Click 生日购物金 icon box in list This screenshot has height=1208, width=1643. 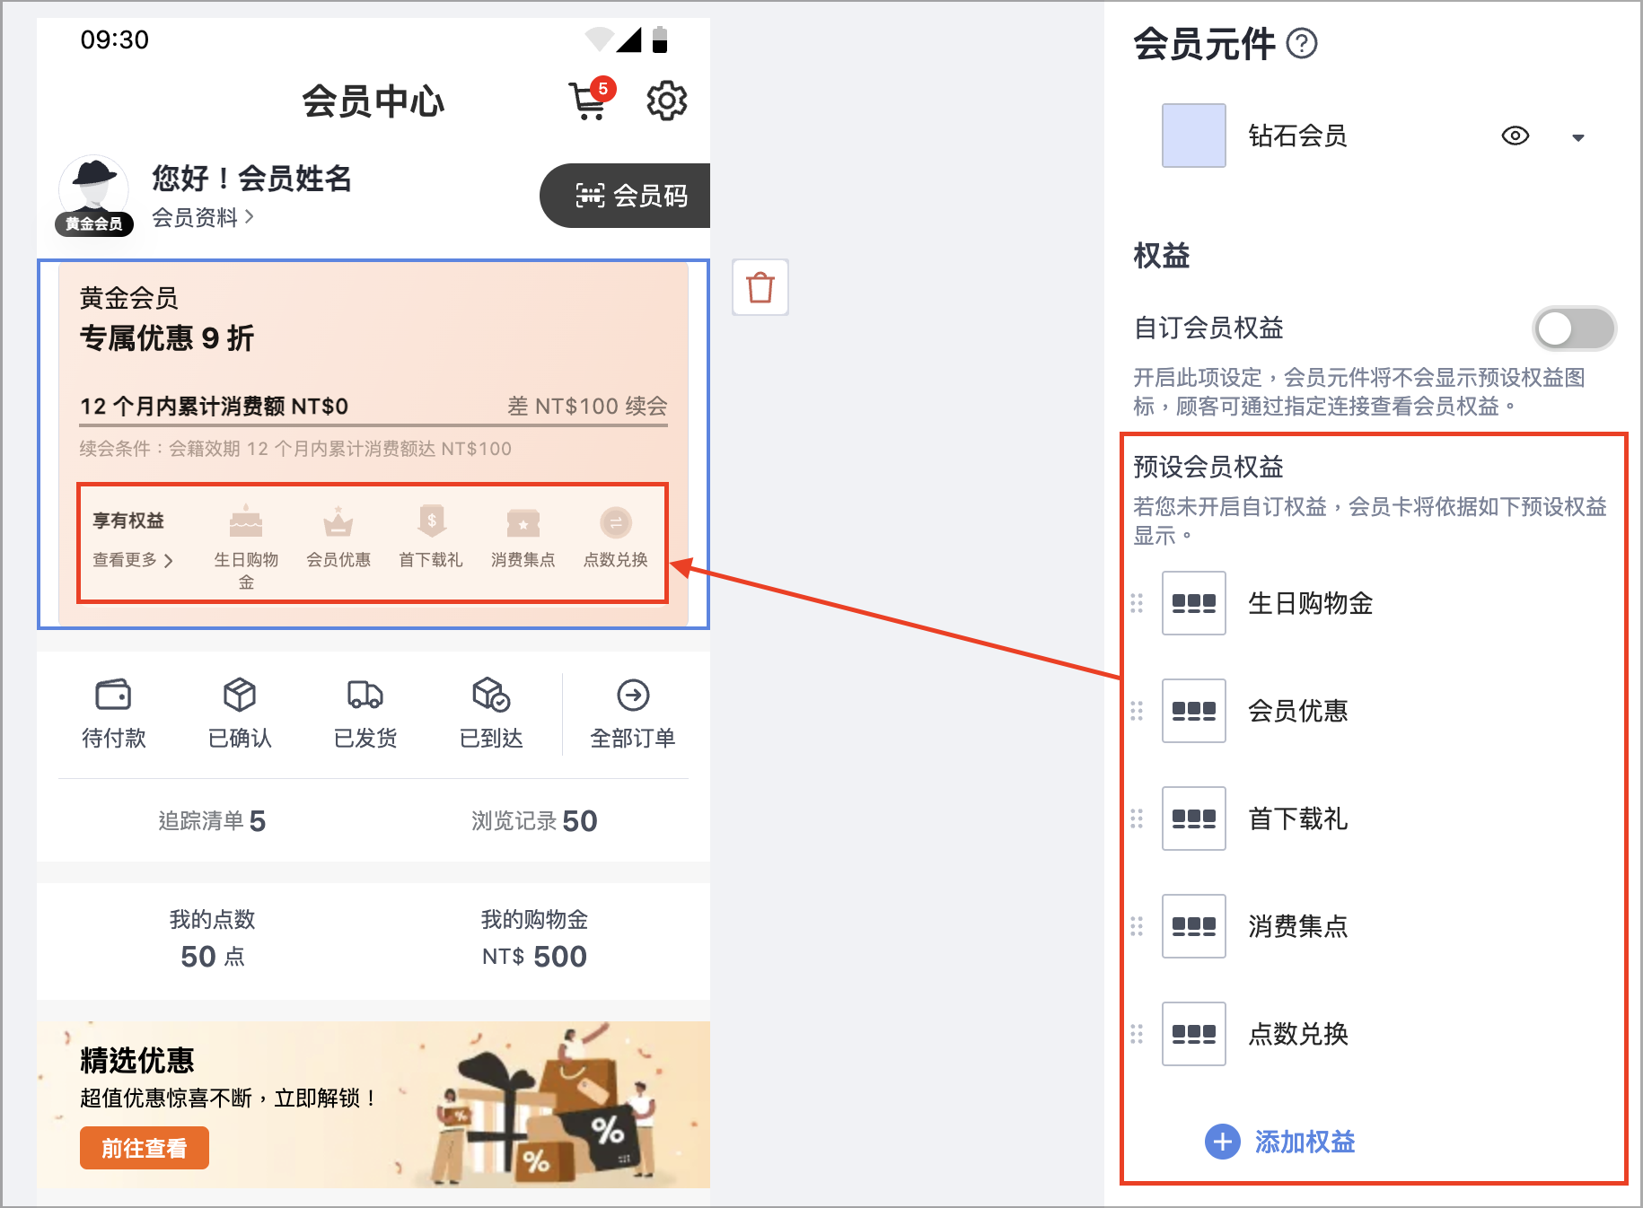click(1194, 603)
